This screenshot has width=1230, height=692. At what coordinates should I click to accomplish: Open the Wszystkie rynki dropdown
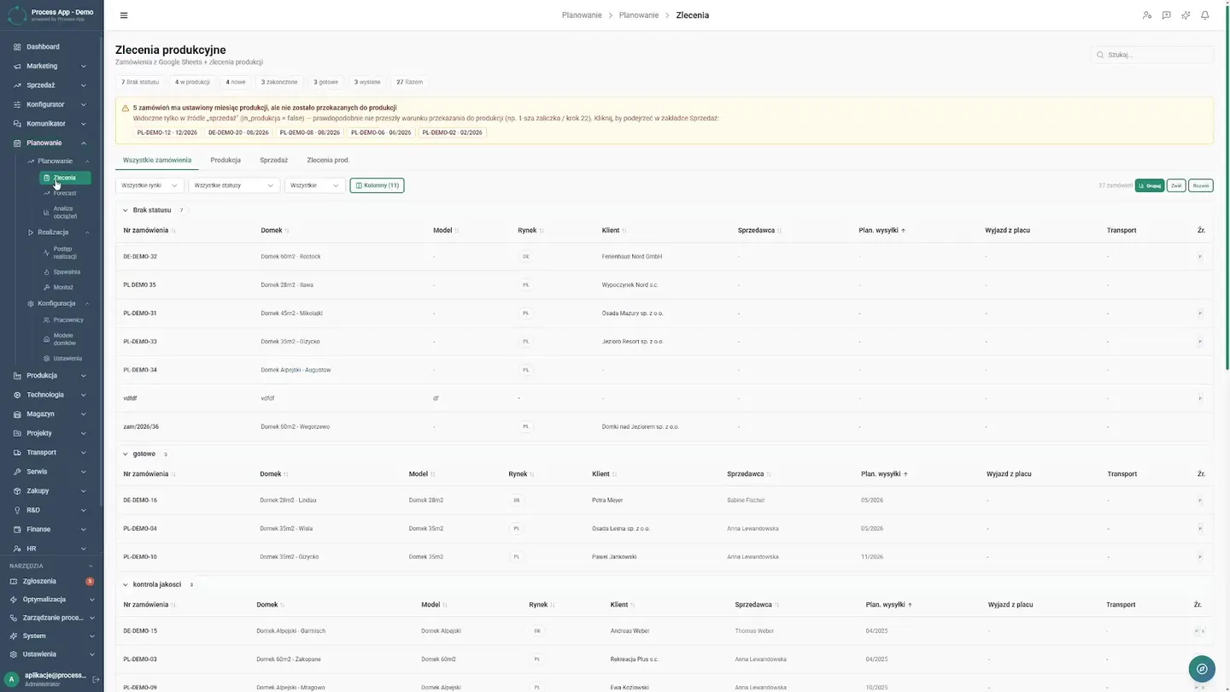pos(149,185)
